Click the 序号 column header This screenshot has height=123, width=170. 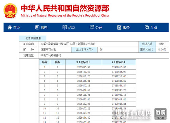[45, 62]
